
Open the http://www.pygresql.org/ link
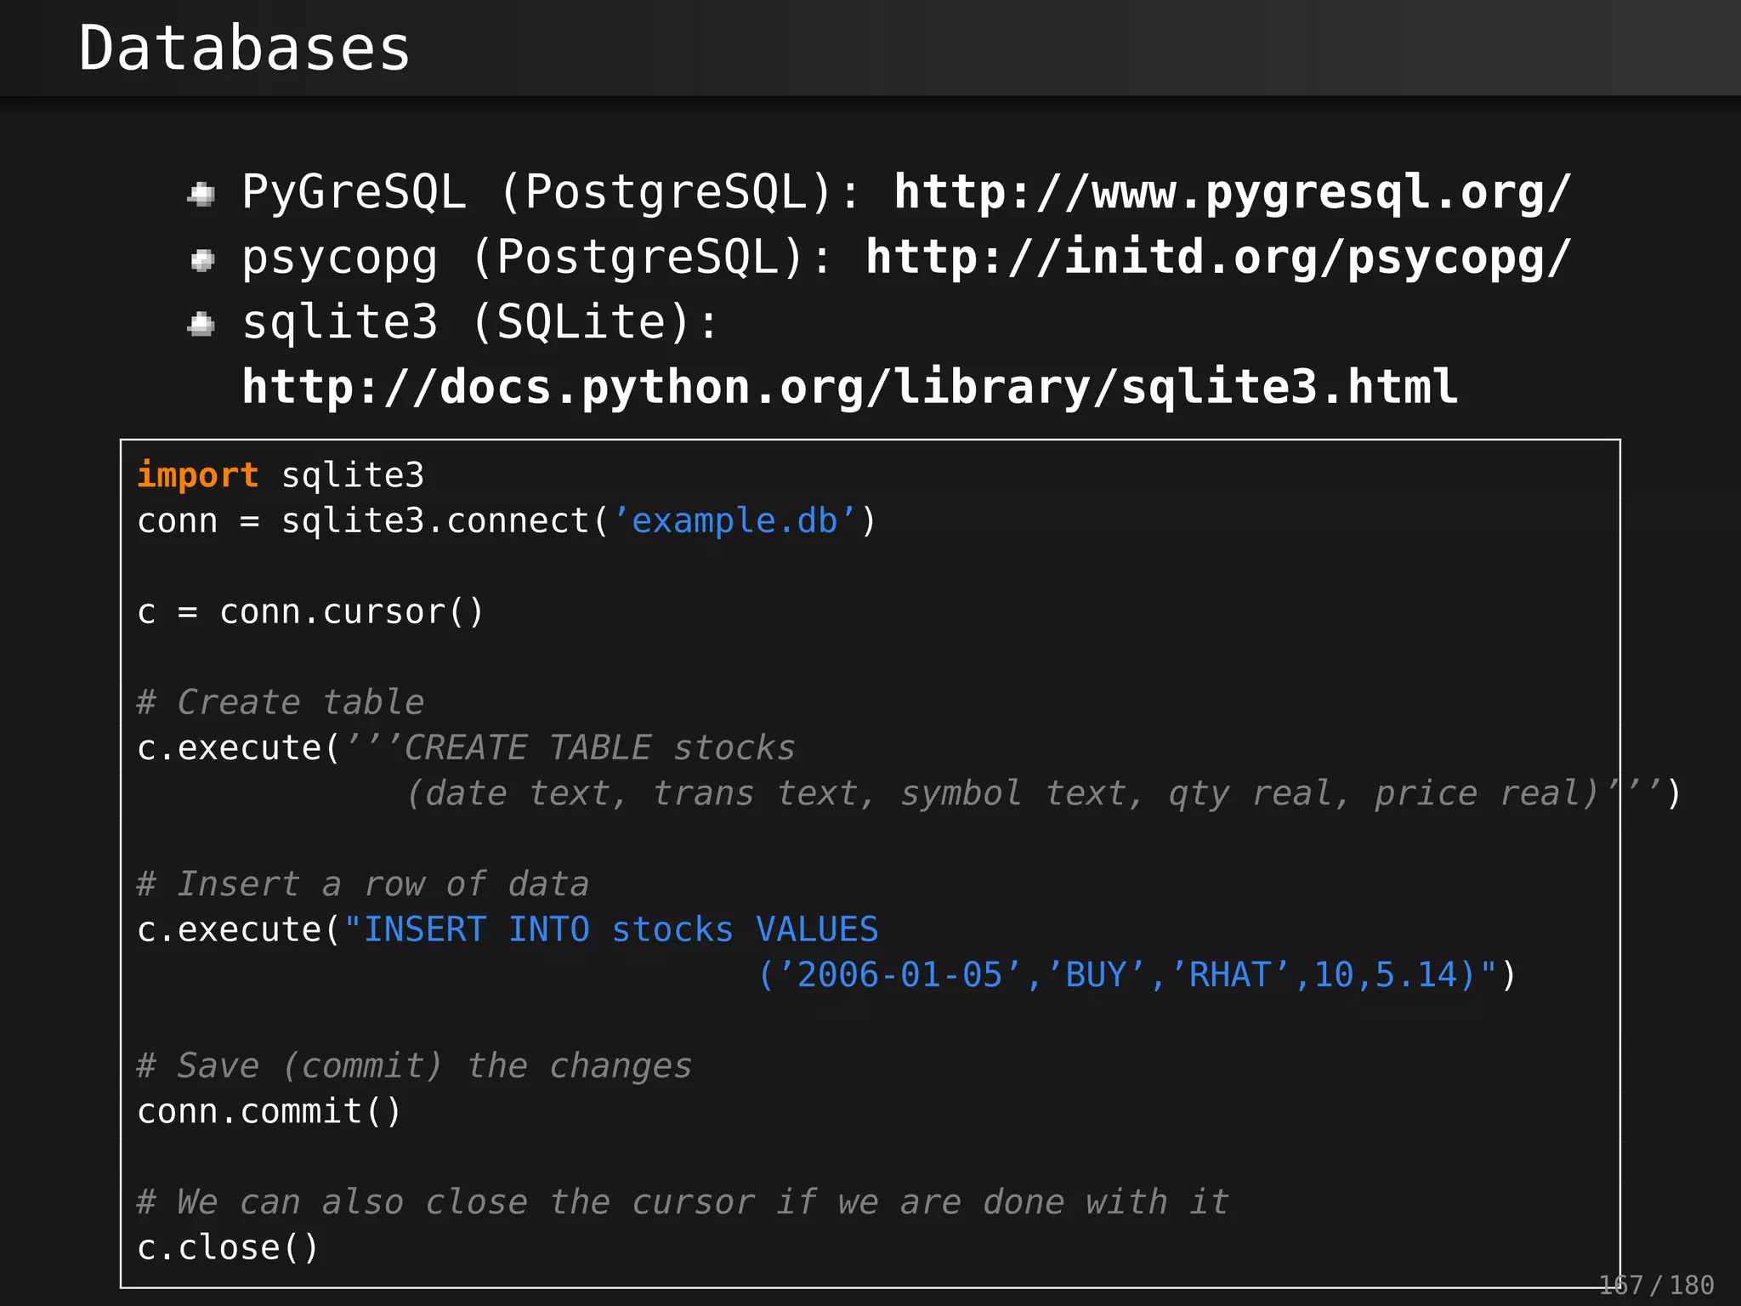pyautogui.click(x=1233, y=192)
